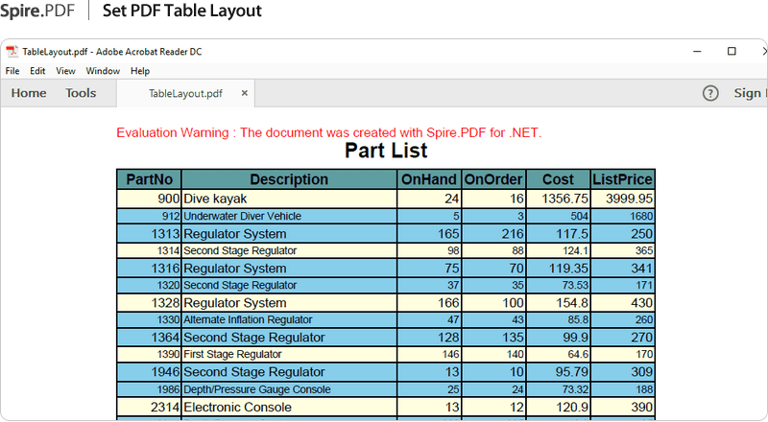Select the Depth/Pressure Gauge Console cell
Screen dimensions: 768x422
pos(289,389)
